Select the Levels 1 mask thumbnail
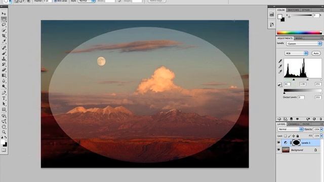324x182 pixels. pyautogui.click(x=296, y=143)
